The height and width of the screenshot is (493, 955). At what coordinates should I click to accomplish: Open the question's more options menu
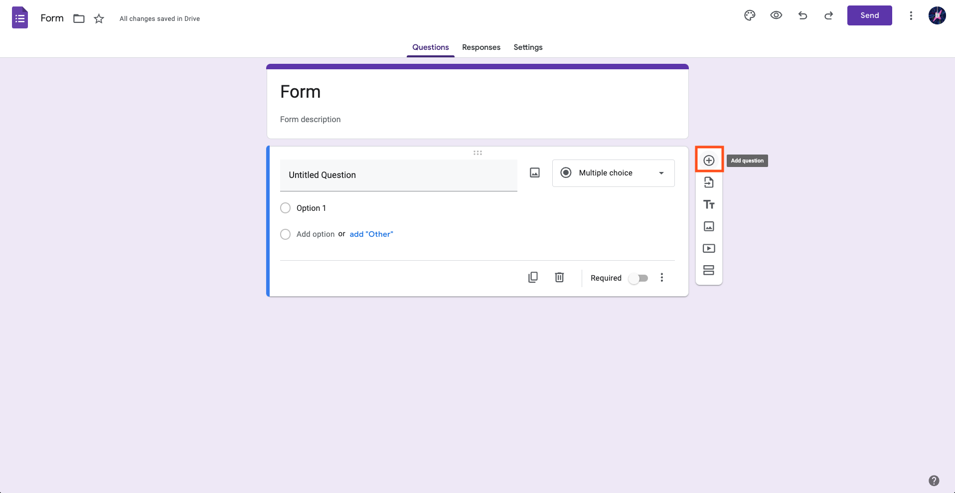pos(662,278)
